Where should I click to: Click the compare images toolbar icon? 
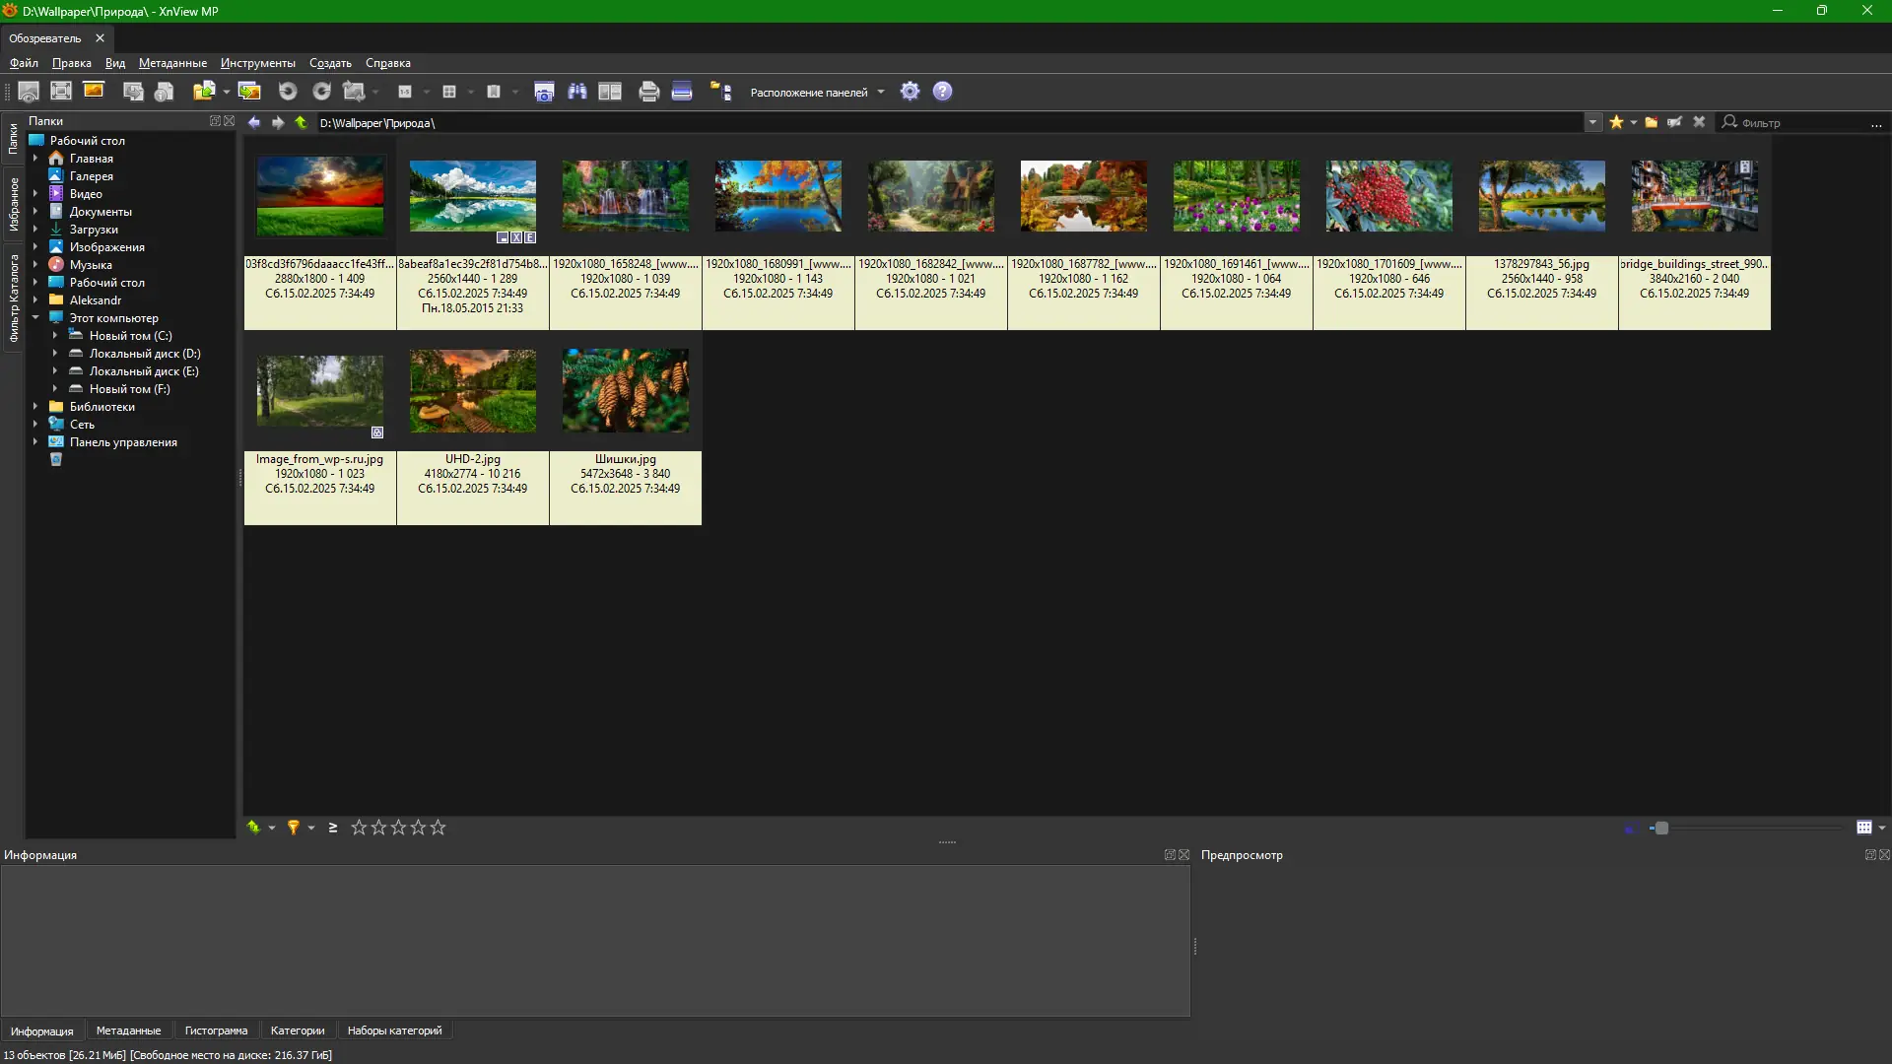tap(610, 92)
